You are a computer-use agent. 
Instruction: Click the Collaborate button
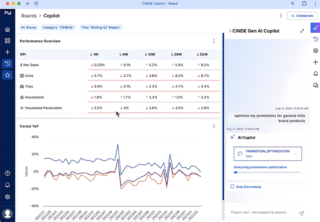[302, 16]
